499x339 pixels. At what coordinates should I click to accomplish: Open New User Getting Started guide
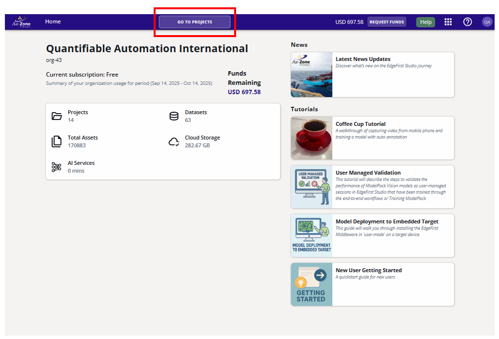[368, 270]
